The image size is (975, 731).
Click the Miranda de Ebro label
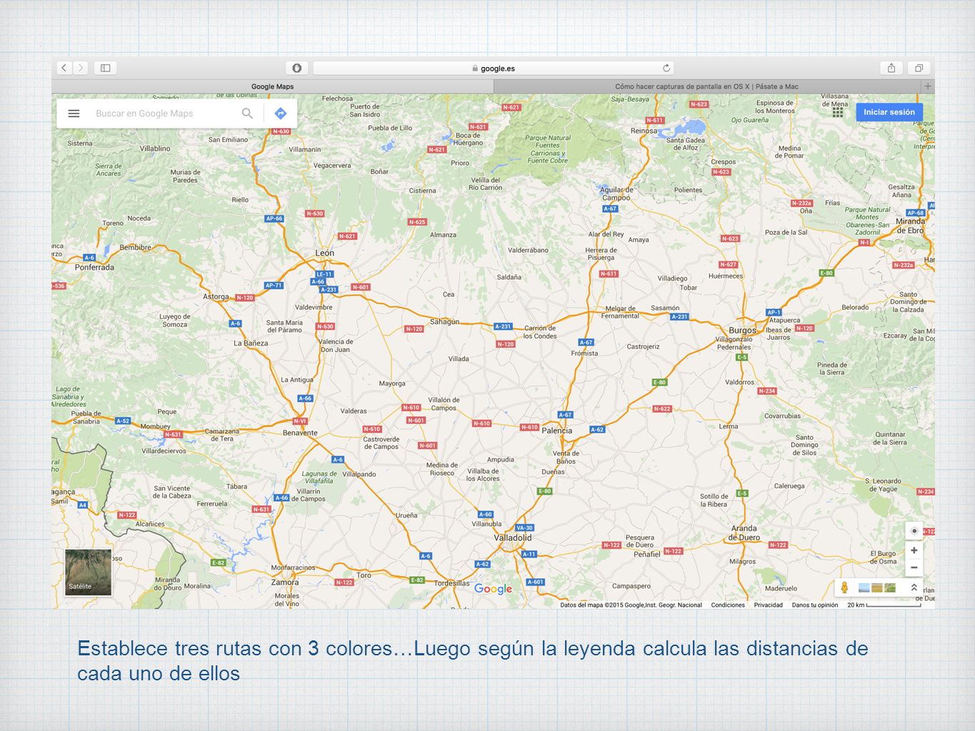(910, 226)
